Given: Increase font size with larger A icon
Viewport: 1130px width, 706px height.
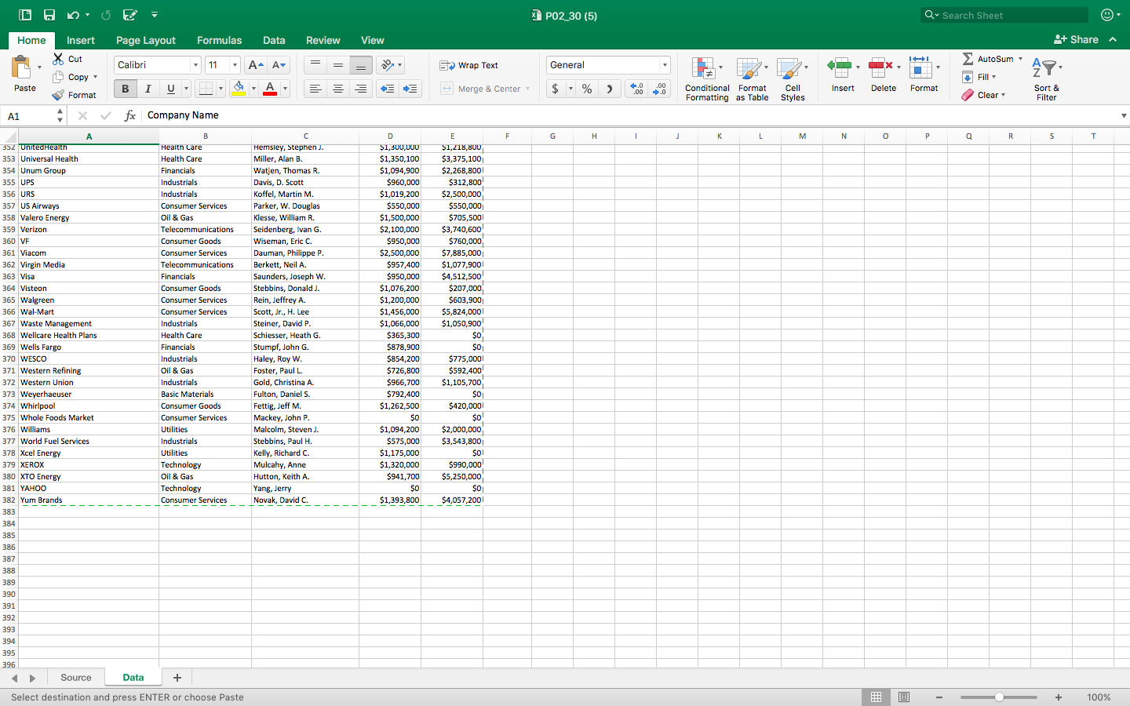Looking at the screenshot, I should pyautogui.click(x=256, y=65).
